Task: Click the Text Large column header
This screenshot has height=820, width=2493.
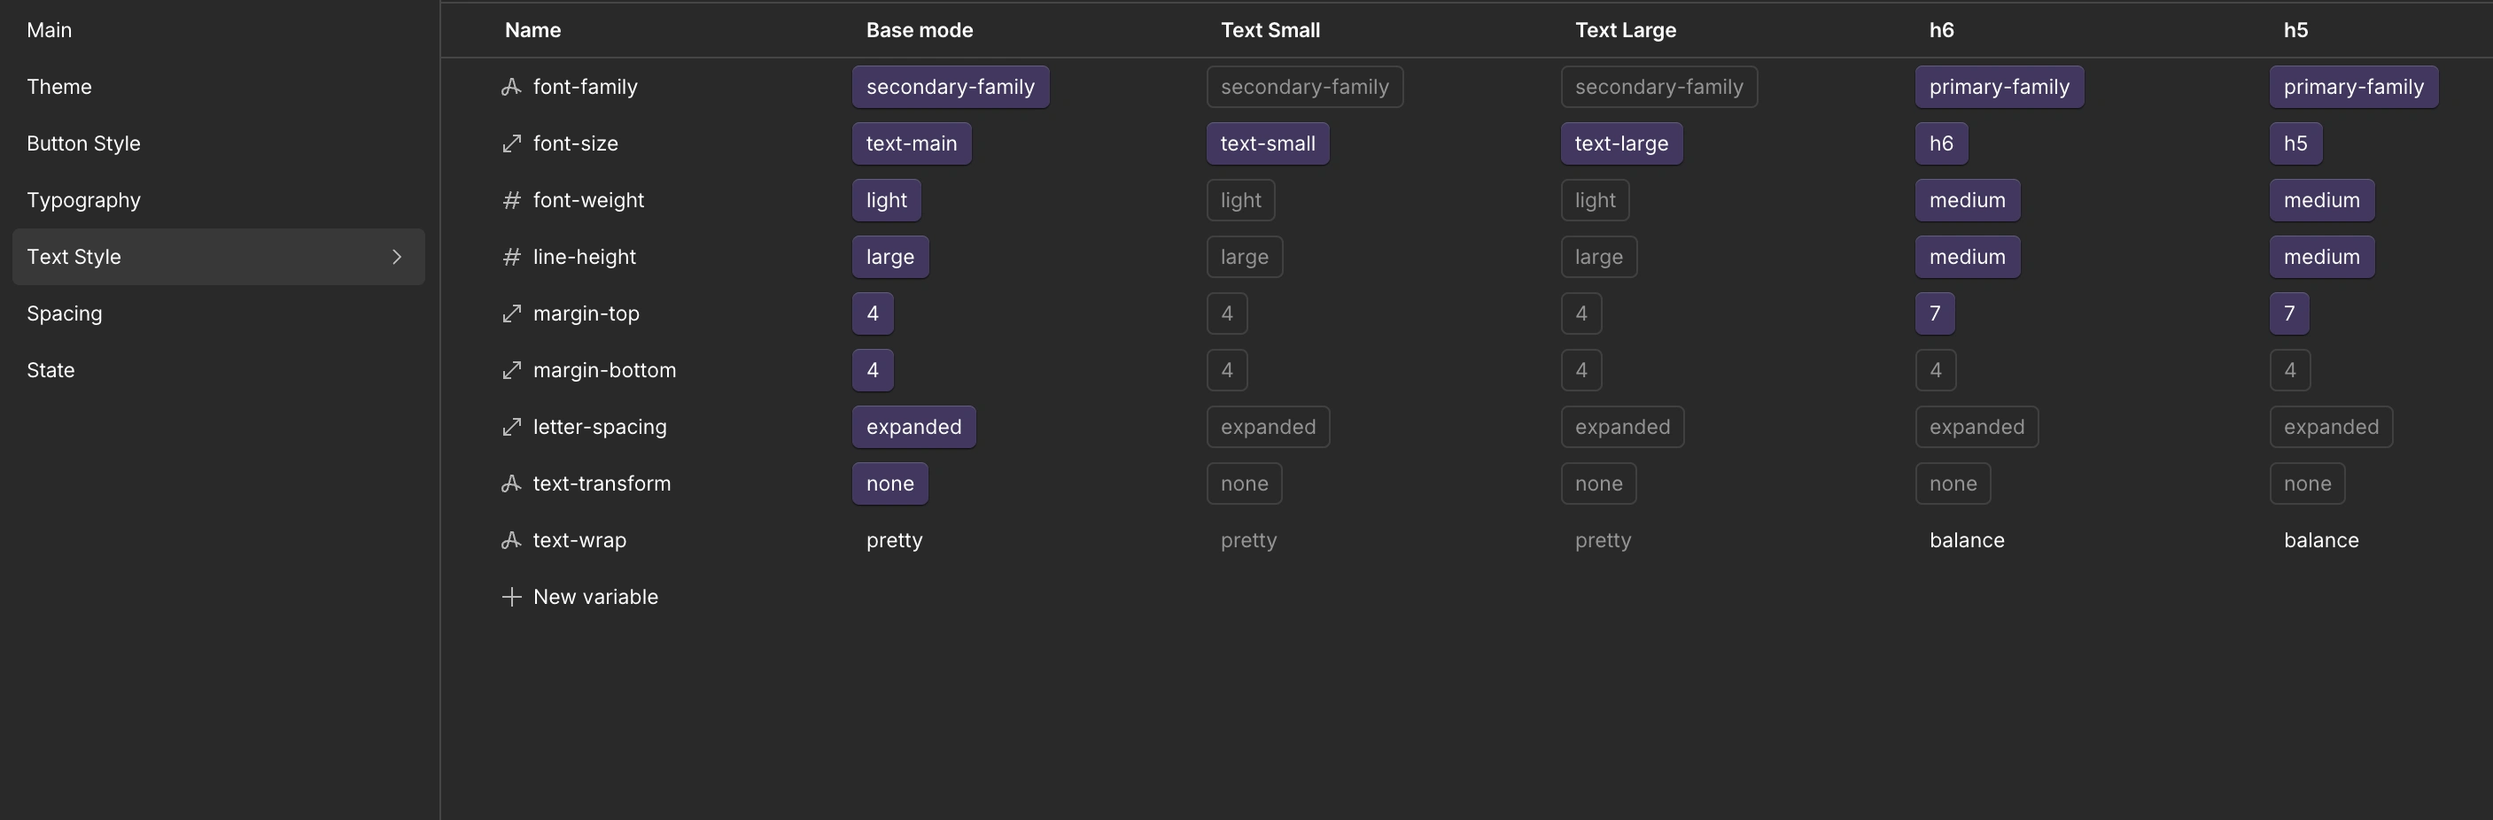Action: click(1625, 30)
